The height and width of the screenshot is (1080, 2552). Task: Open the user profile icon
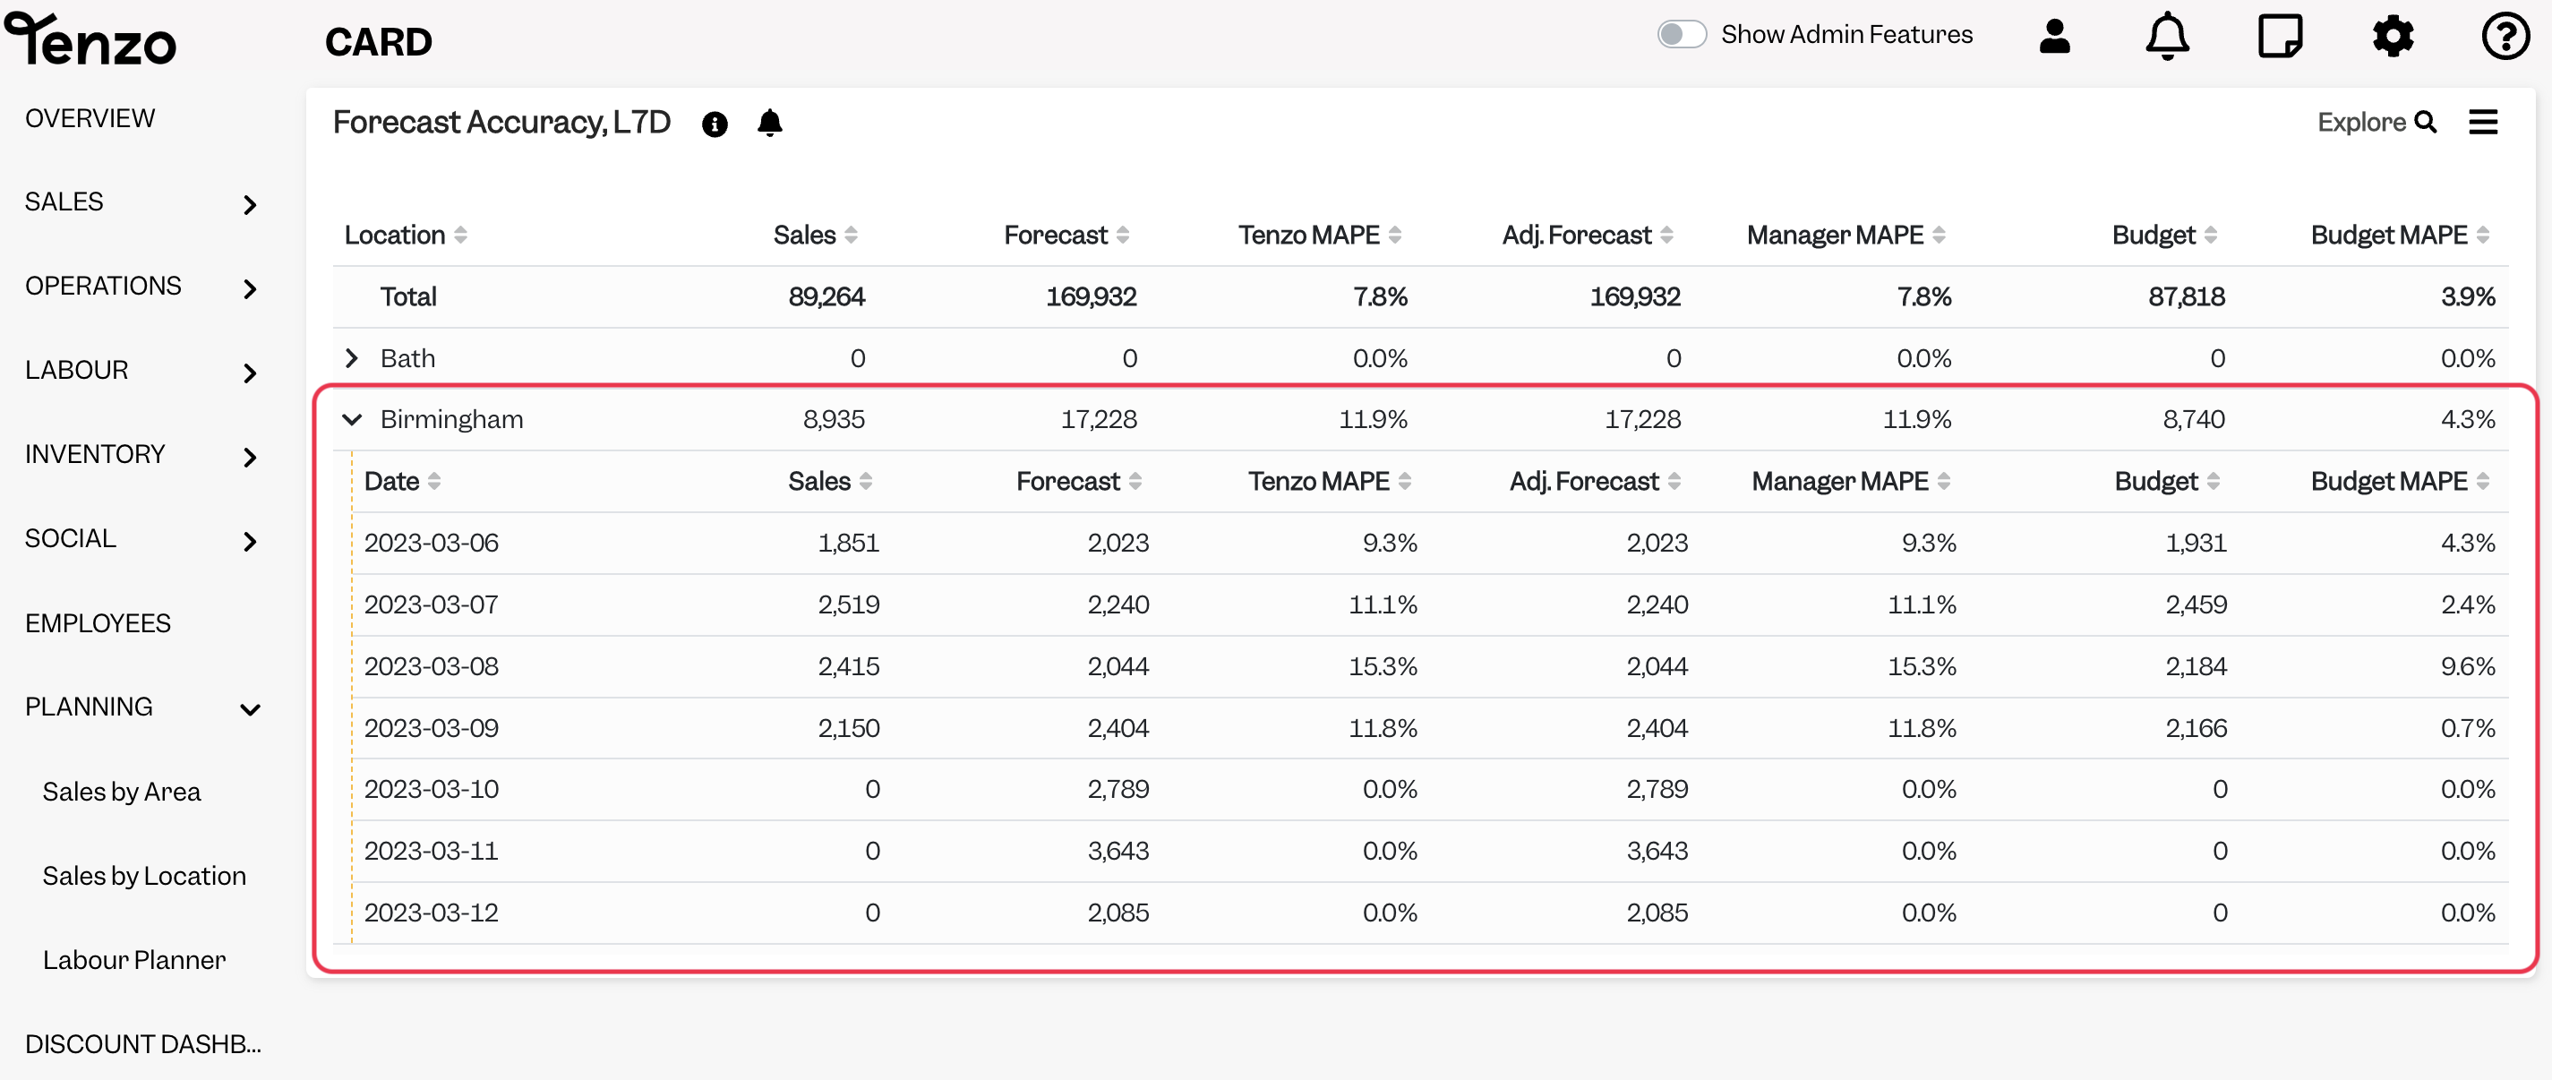click(2055, 36)
